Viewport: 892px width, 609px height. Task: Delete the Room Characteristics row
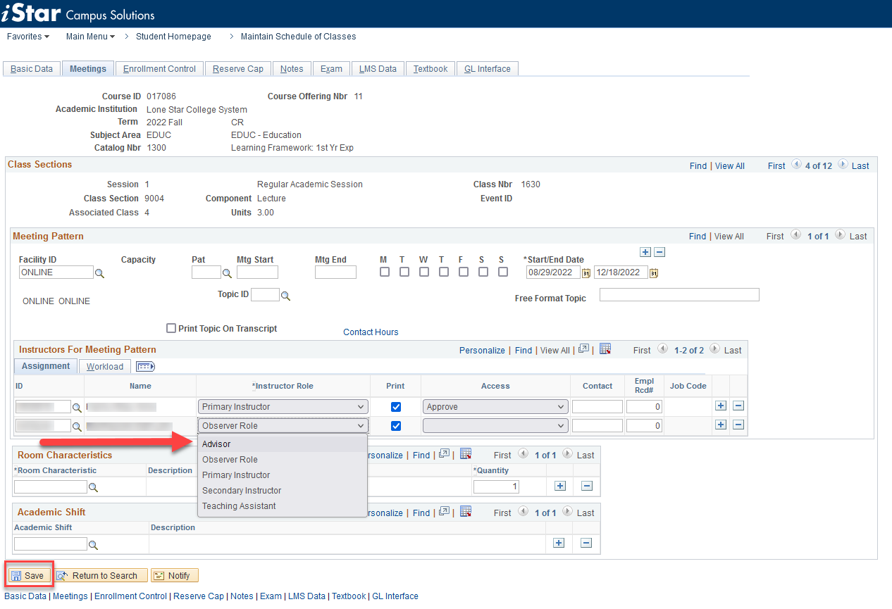(586, 486)
